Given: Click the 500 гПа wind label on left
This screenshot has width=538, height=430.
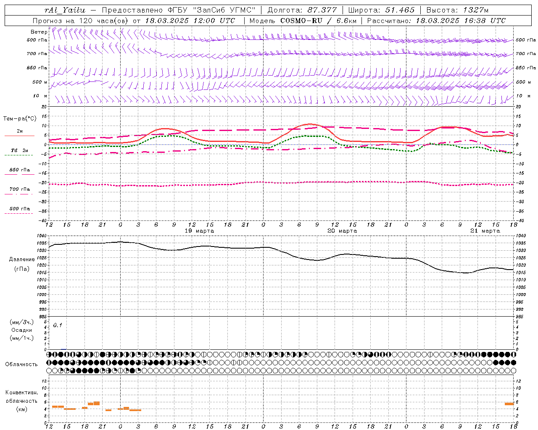Looking at the screenshot, I should click(x=37, y=40).
